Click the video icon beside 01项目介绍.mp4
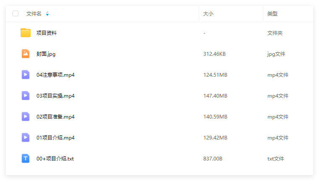This screenshot has width=319, height=181. 26,137
